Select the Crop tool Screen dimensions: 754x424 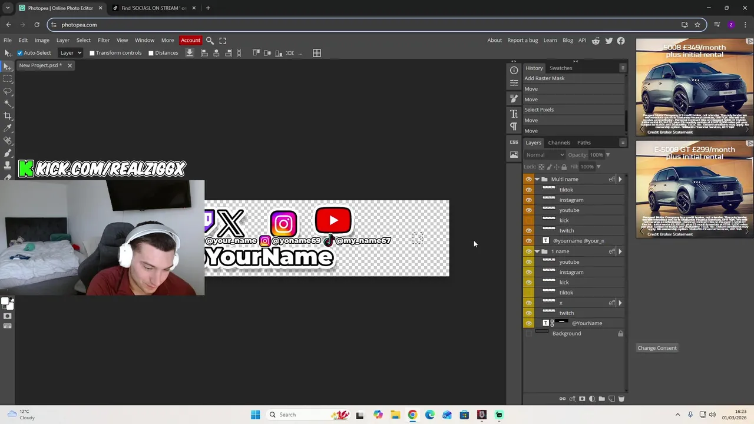8,116
